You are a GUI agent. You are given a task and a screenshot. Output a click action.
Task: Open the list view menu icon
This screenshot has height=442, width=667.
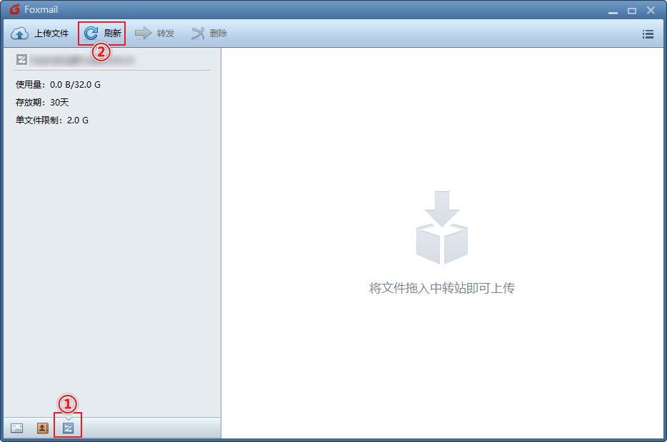pyautogui.click(x=648, y=34)
